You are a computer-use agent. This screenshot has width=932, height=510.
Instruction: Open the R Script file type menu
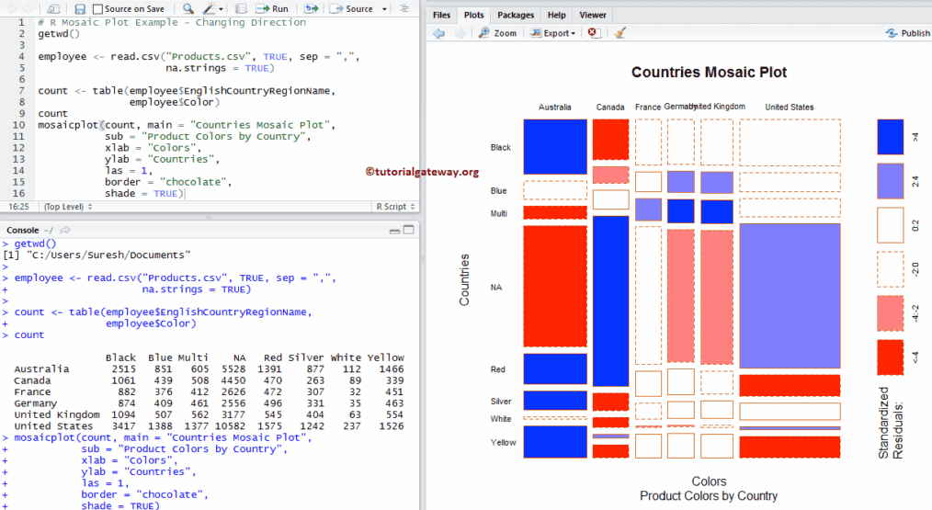tap(395, 206)
